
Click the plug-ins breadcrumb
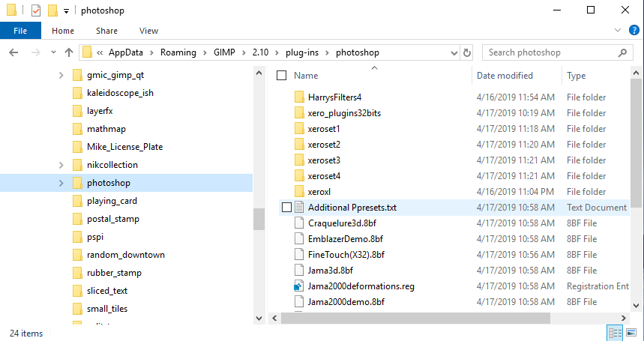click(302, 52)
